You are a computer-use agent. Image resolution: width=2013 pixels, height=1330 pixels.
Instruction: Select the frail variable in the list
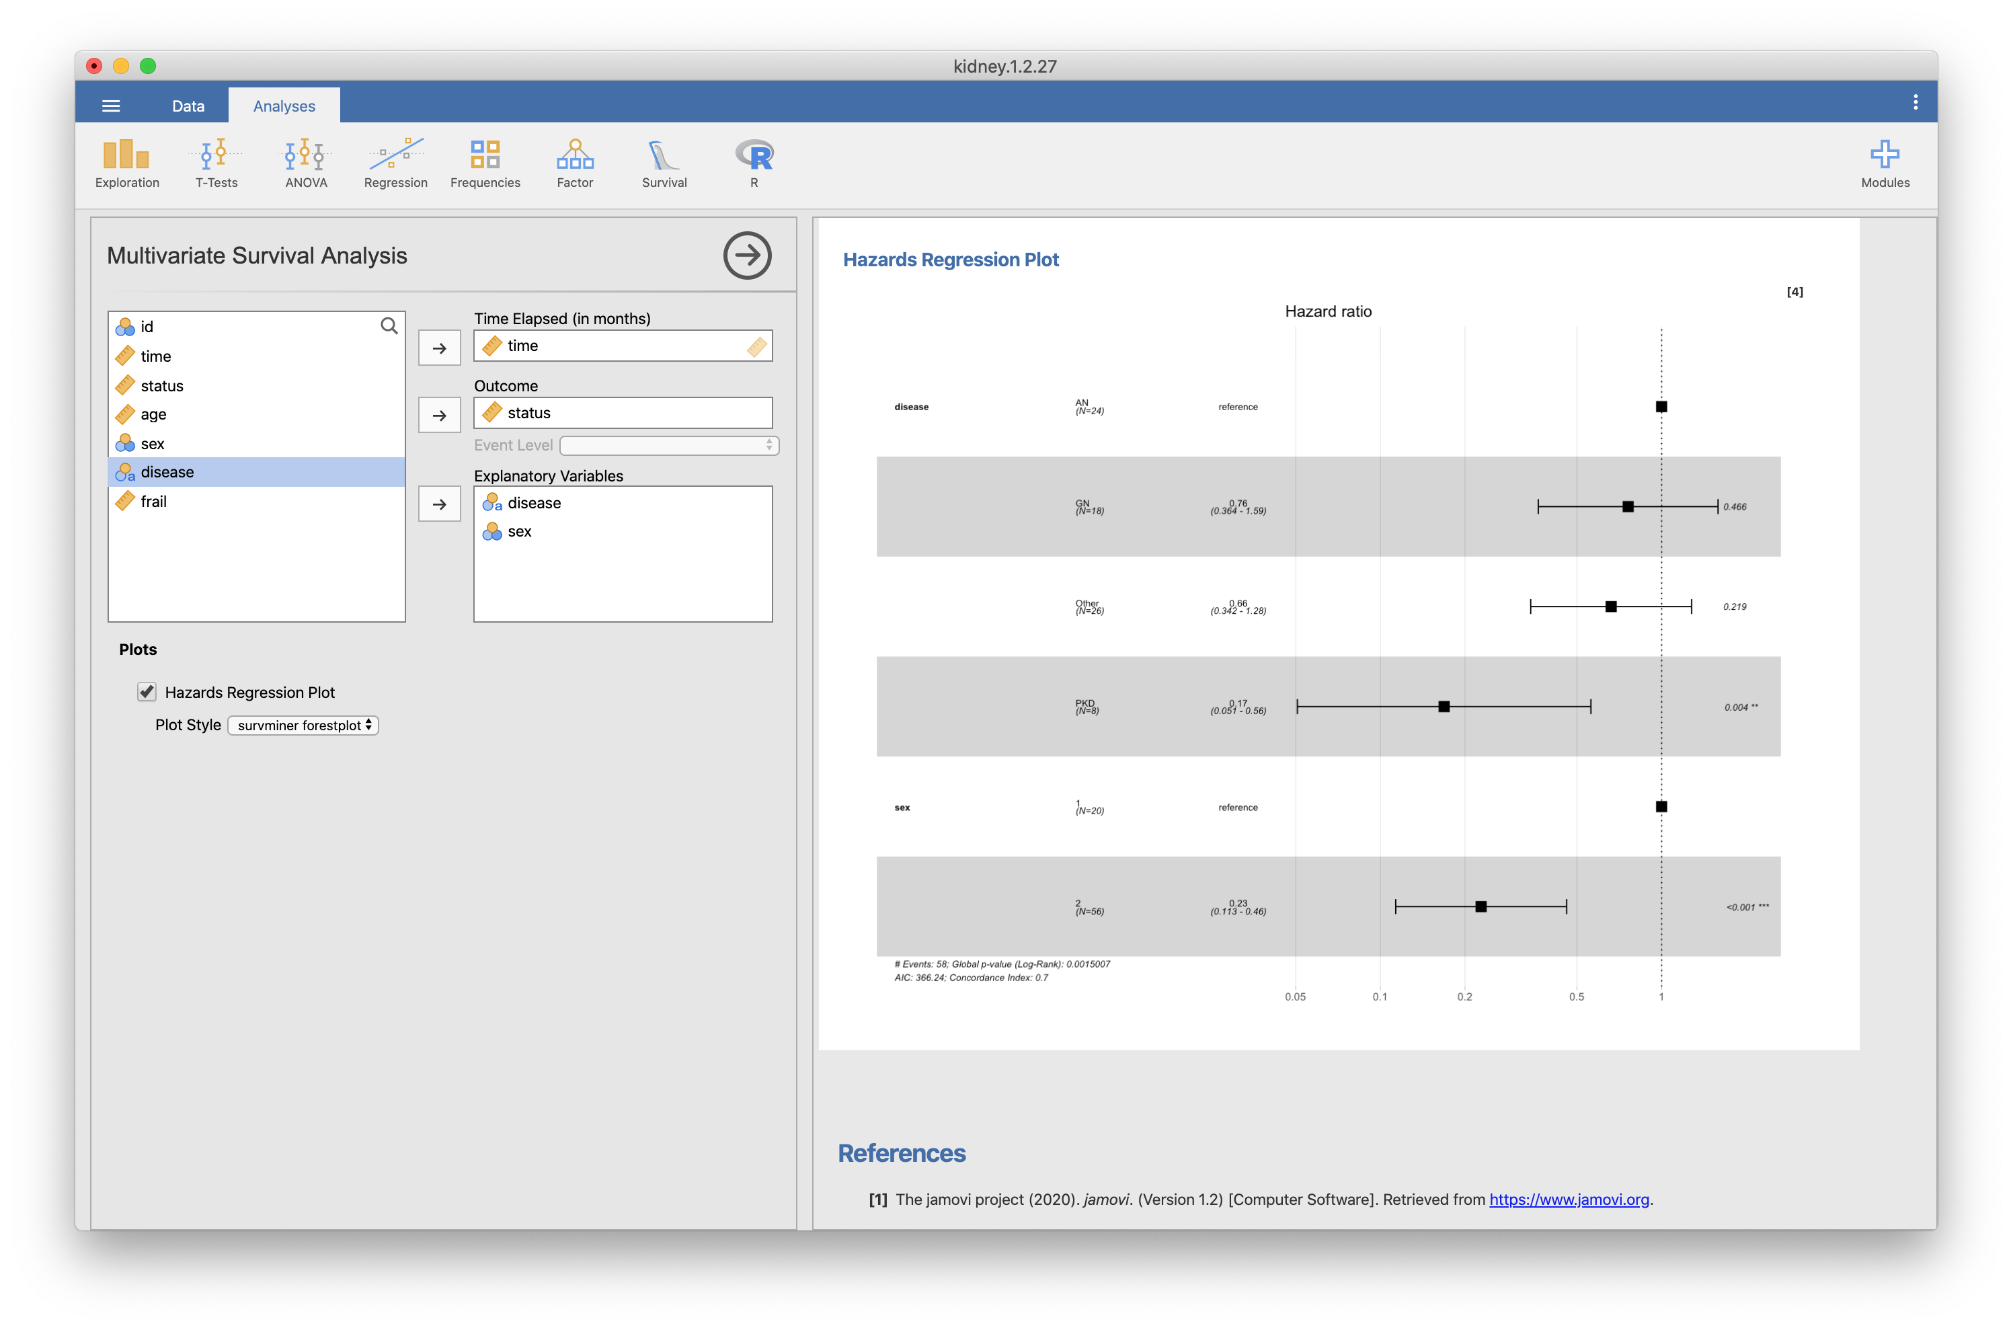[153, 502]
